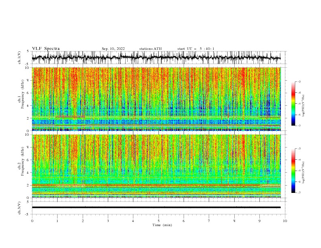Click the "station=ATH" header label
Screen dimensions: 321x248
pos(150,49)
